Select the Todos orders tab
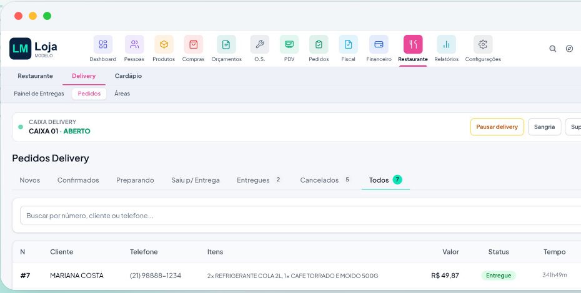Screen dimensions: 581x293 tap(385, 180)
